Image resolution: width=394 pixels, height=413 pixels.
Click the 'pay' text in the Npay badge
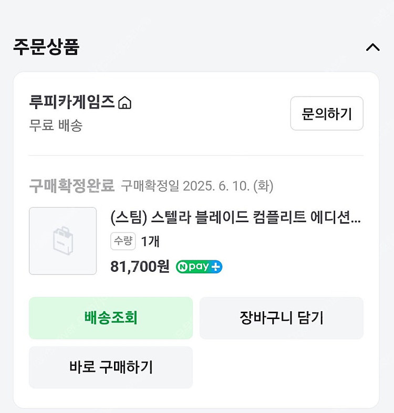(x=199, y=267)
